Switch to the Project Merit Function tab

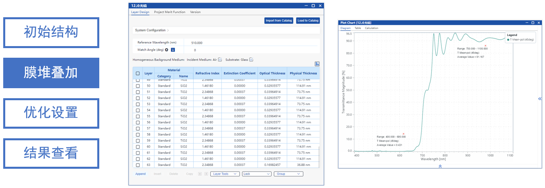170,12
